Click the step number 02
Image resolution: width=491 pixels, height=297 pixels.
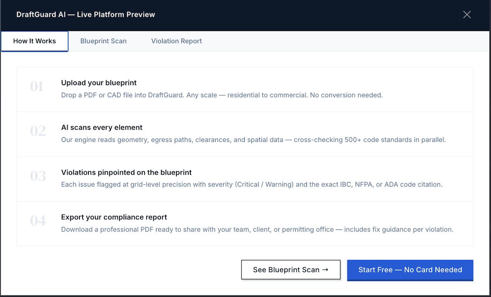coord(38,131)
